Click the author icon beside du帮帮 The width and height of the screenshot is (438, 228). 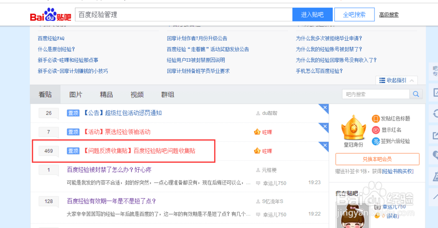258,113
